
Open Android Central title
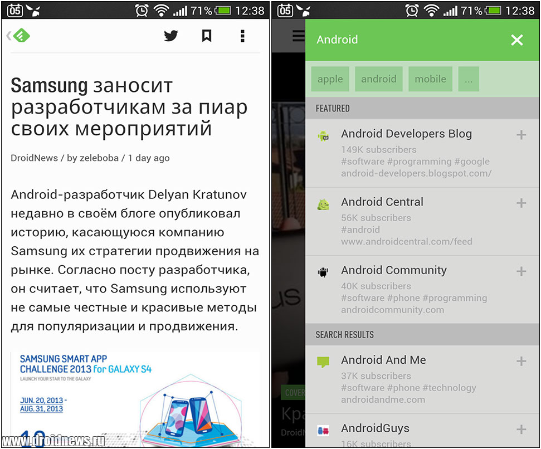point(382,202)
